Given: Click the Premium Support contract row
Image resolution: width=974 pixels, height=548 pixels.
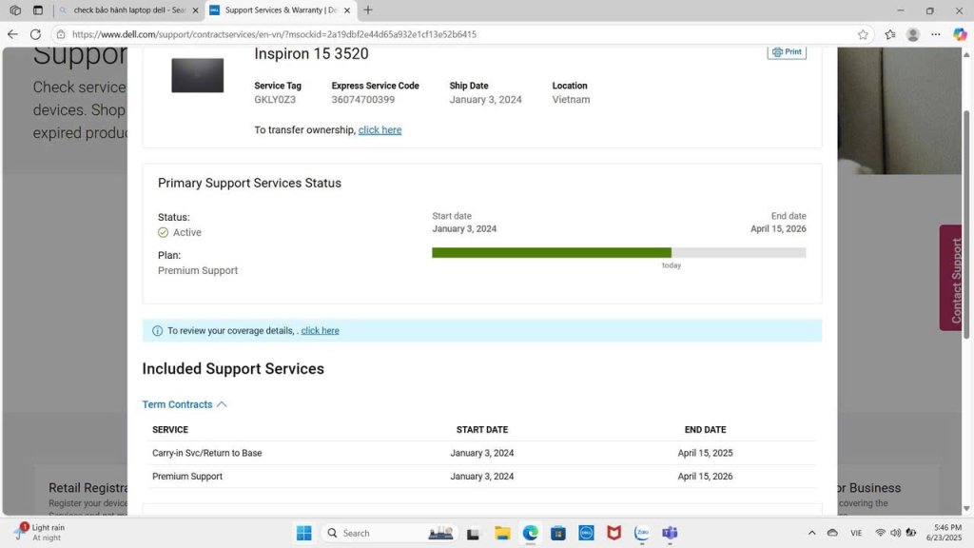Looking at the screenshot, I should tap(482, 477).
